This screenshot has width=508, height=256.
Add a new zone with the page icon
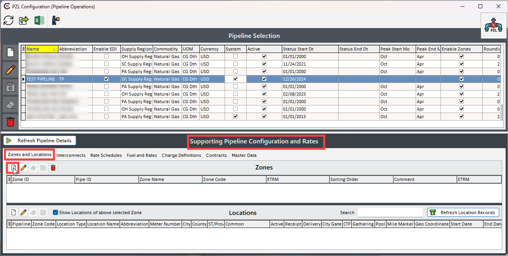pyautogui.click(x=13, y=168)
